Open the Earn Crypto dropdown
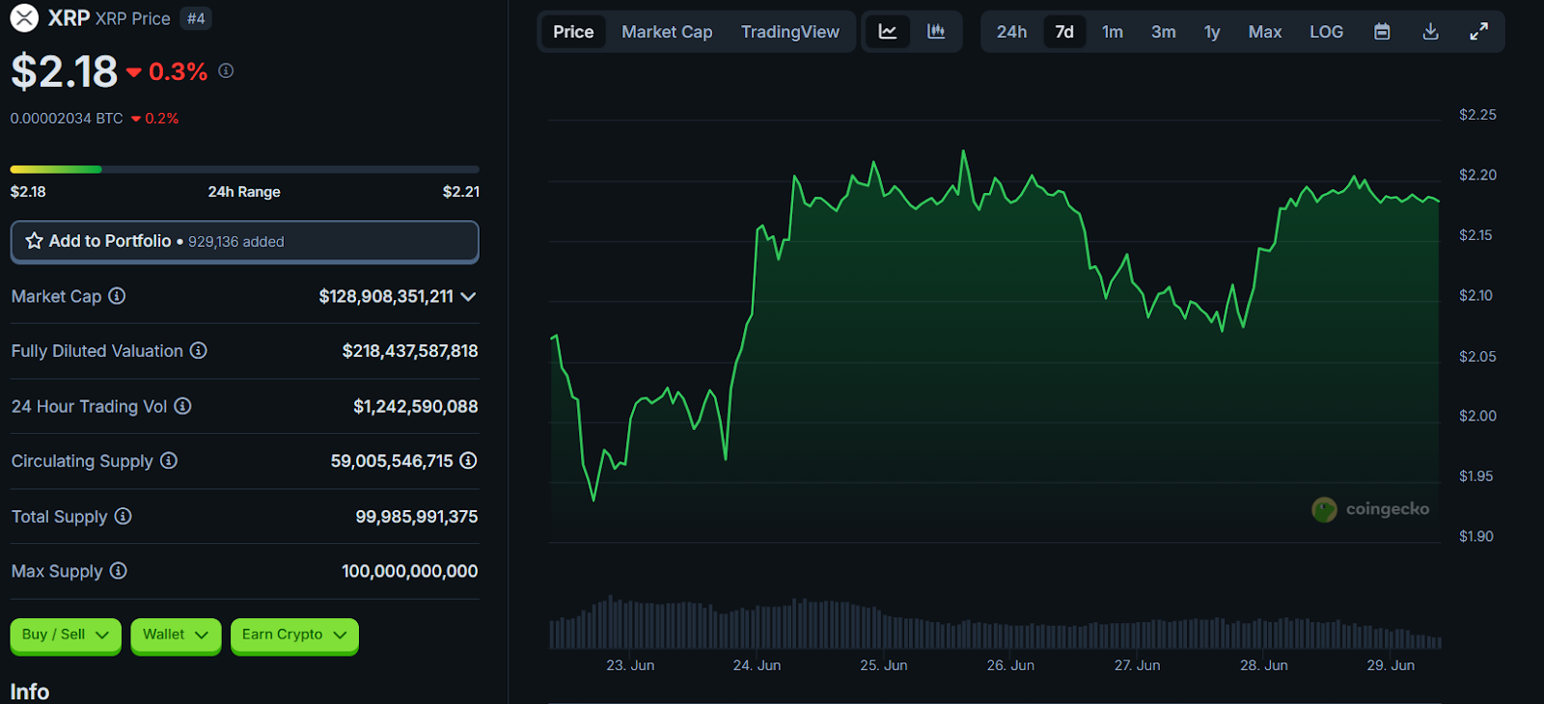The image size is (1544, 704). point(294,635)
